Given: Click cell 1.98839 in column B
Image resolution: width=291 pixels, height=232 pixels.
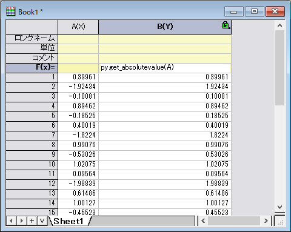Looking at the screenshot, I should click(x=165, y=184).
